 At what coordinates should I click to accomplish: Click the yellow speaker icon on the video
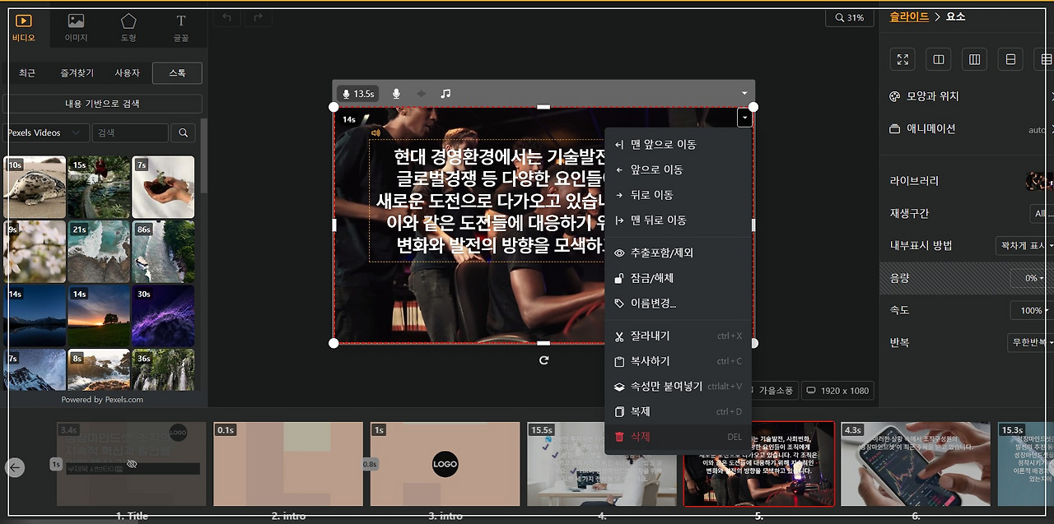[x=375, y=132]
